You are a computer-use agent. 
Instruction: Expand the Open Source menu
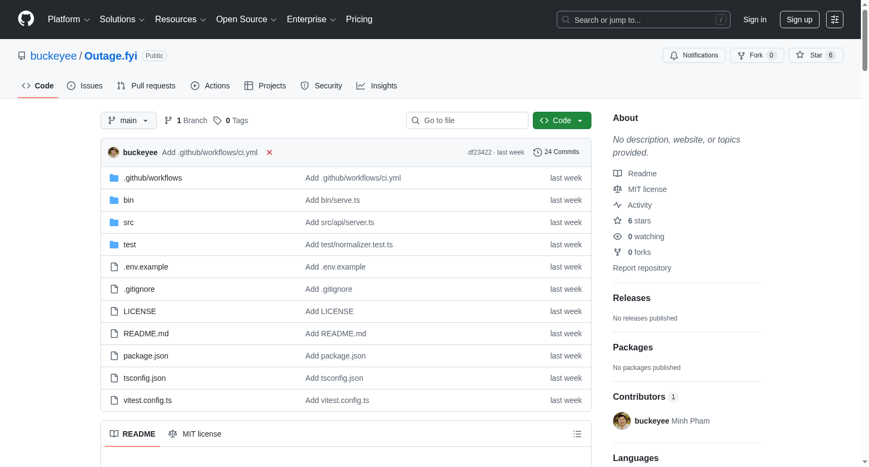click(x=247, y=20)
